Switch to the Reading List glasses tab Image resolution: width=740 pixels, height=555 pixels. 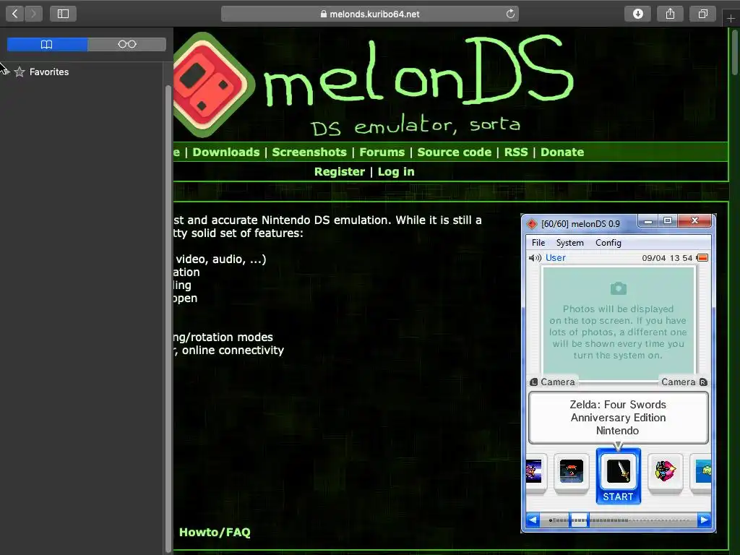[x=127, y=44]
